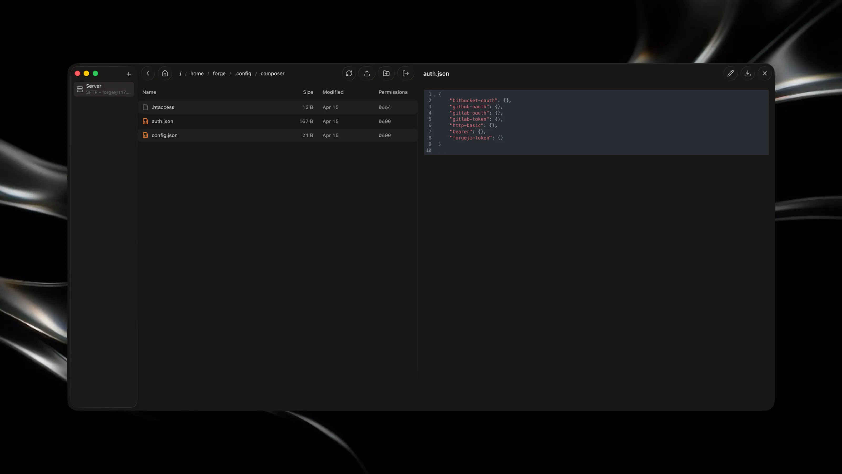Refresh the composer directory listing
The width and height of the screenshot is (842, 474).
(x=349, y=73)
